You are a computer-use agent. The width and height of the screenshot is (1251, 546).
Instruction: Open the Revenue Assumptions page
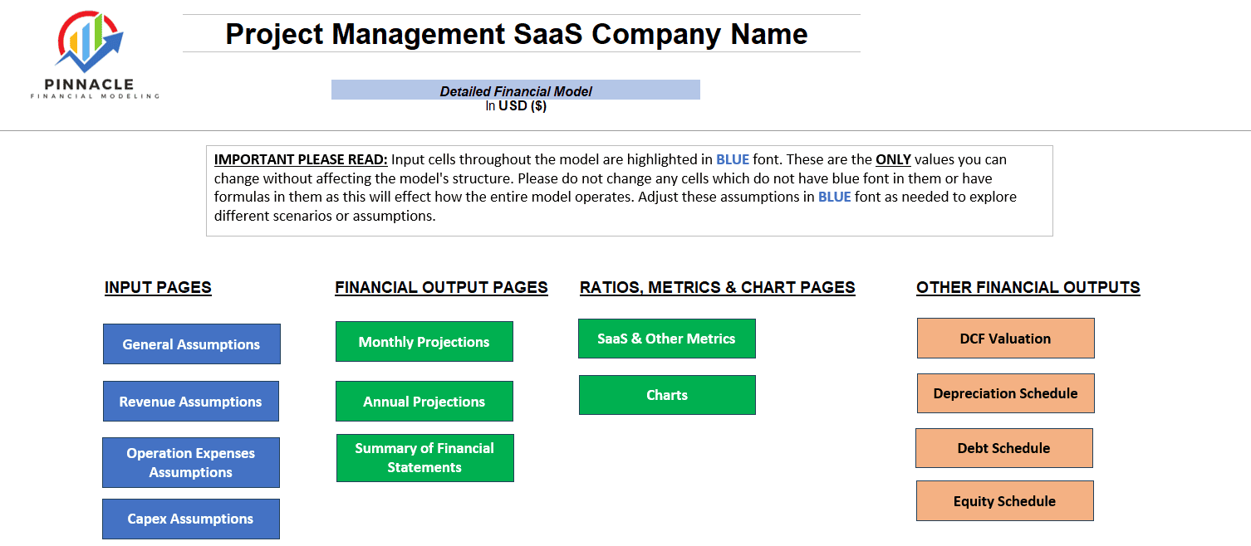point(191,402)
